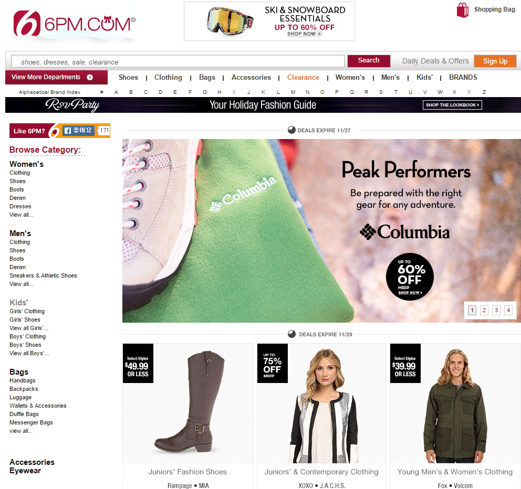Click the 60% OFF Shop Now badge
Viewport: 521px width, 489px height.
pos(410,277)
